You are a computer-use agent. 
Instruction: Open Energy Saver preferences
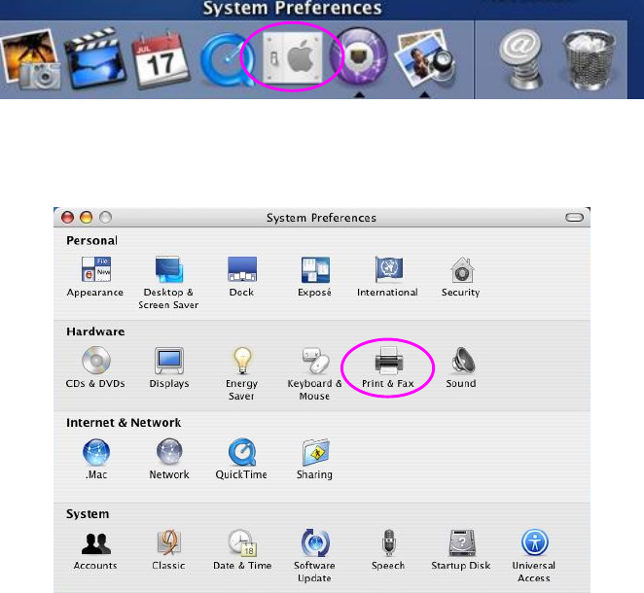(242, 373)
